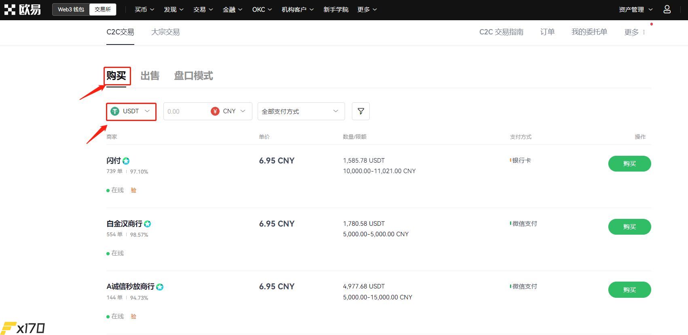This screenshot has height=335, width=688.
Task: Switch to 交易所 mode
Action: 103,9
